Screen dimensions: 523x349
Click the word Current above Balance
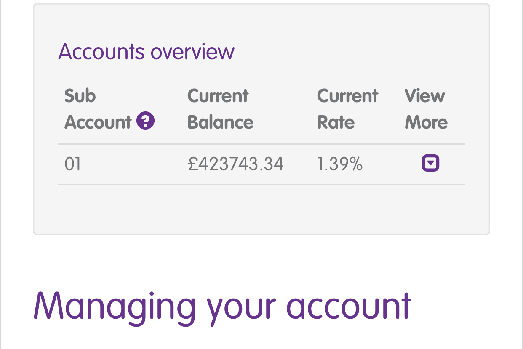tap(218, 96)
